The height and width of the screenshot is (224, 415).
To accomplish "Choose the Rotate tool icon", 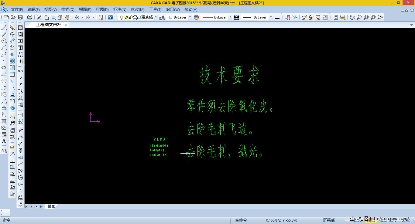I will [12, 48].
